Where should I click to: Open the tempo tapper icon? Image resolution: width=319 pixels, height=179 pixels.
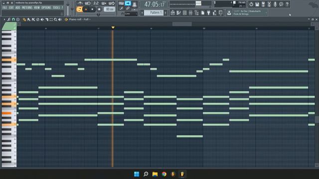(214, 13)
